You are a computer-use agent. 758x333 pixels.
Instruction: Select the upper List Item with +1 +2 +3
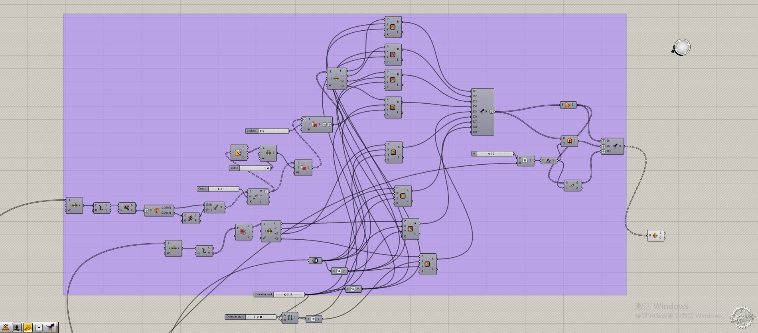tap(337, 79)
